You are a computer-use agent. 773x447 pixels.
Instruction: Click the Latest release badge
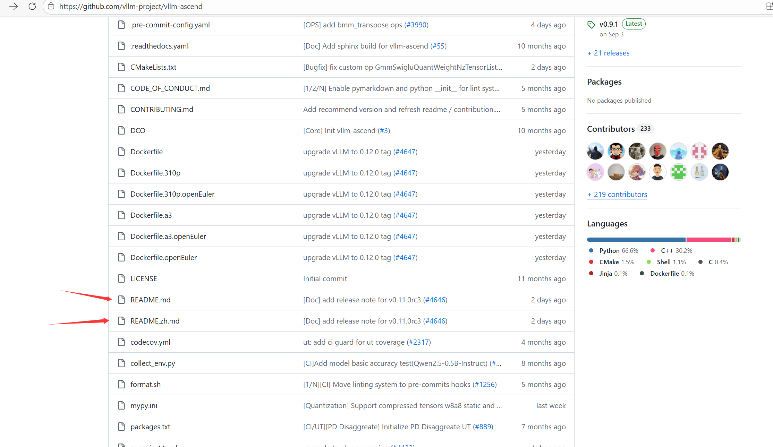pyautogui.click(x=634, y=24)
